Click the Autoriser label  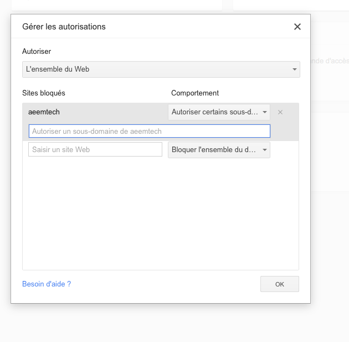[37, 51]
